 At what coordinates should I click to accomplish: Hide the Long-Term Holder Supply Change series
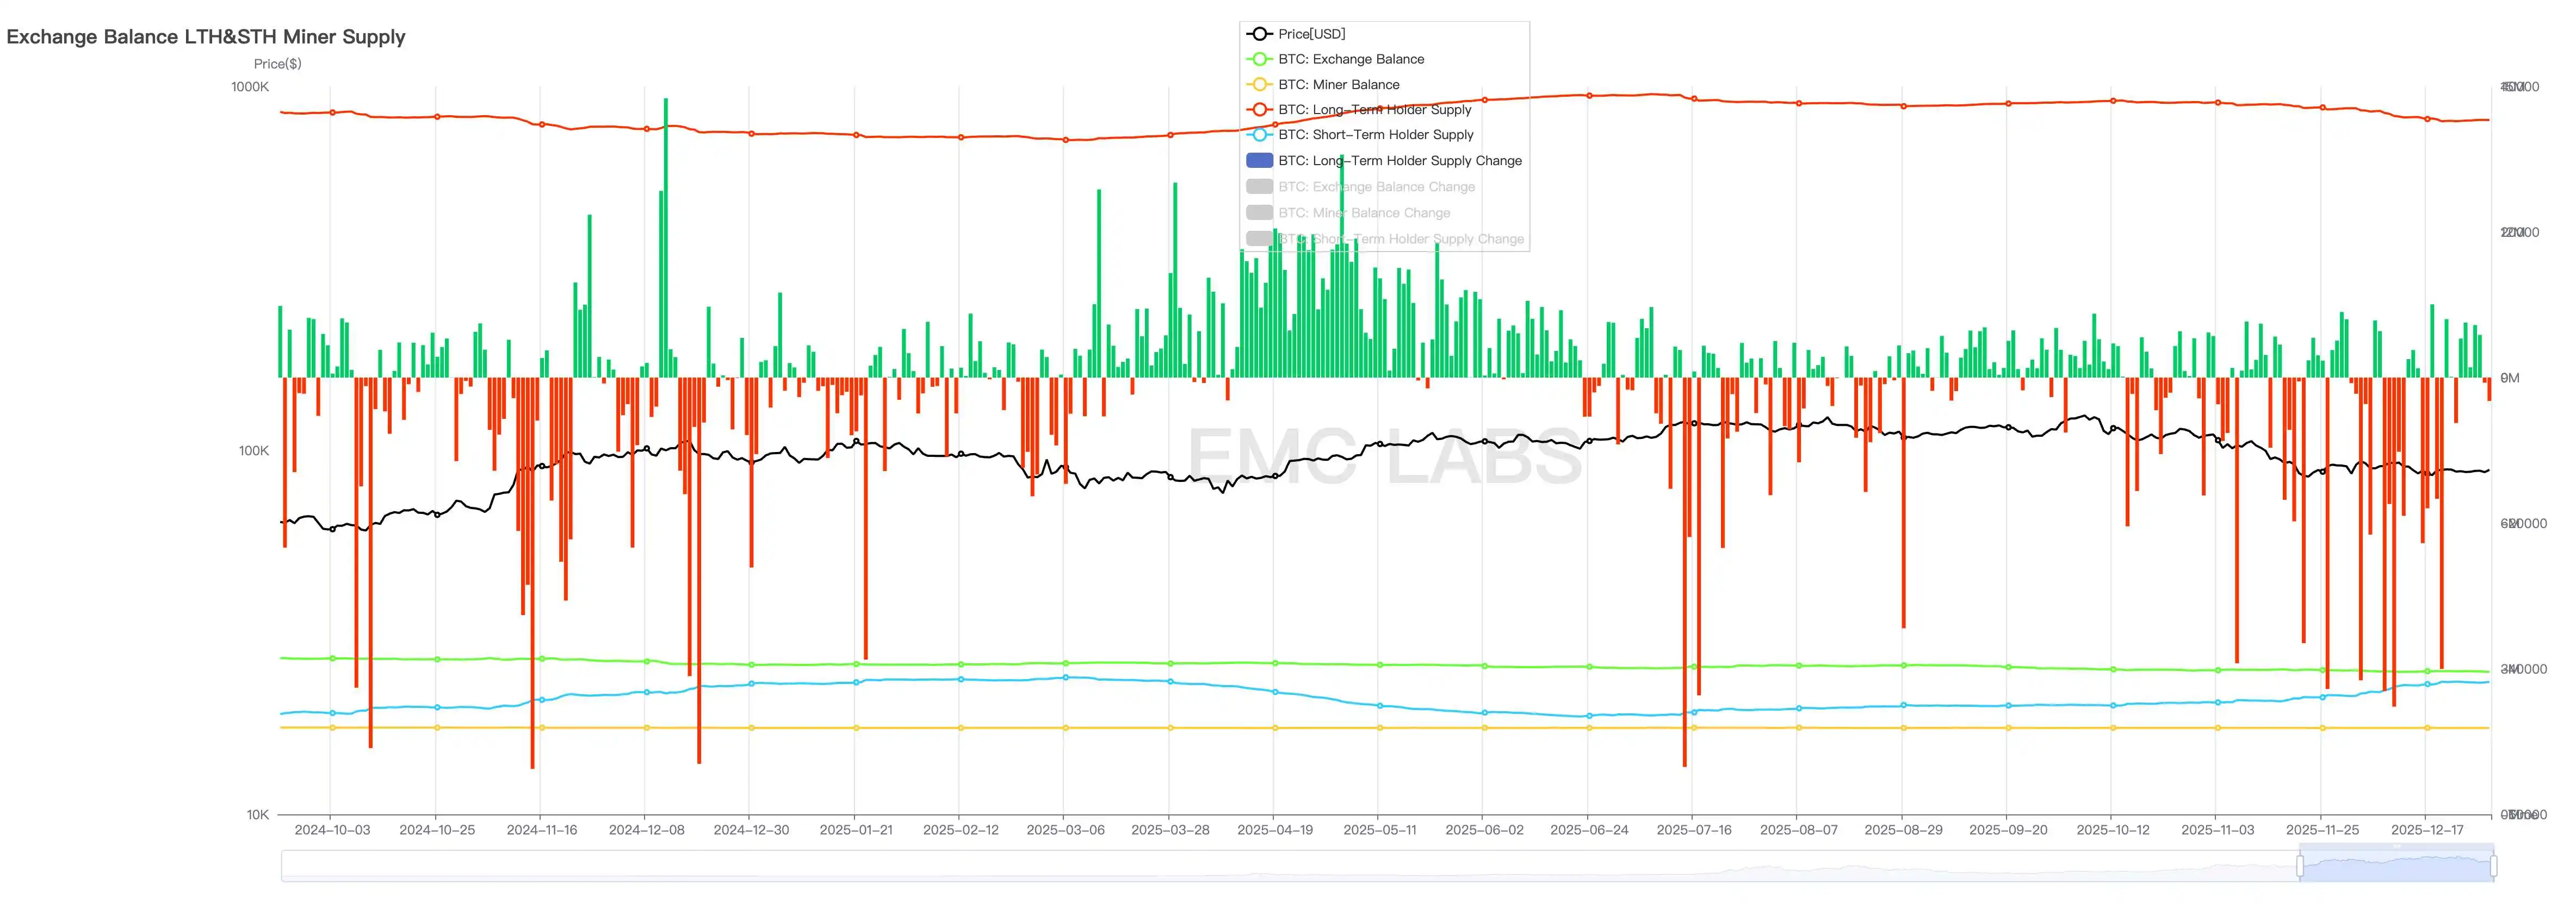pyautogui.click(x=1399, y=161)
